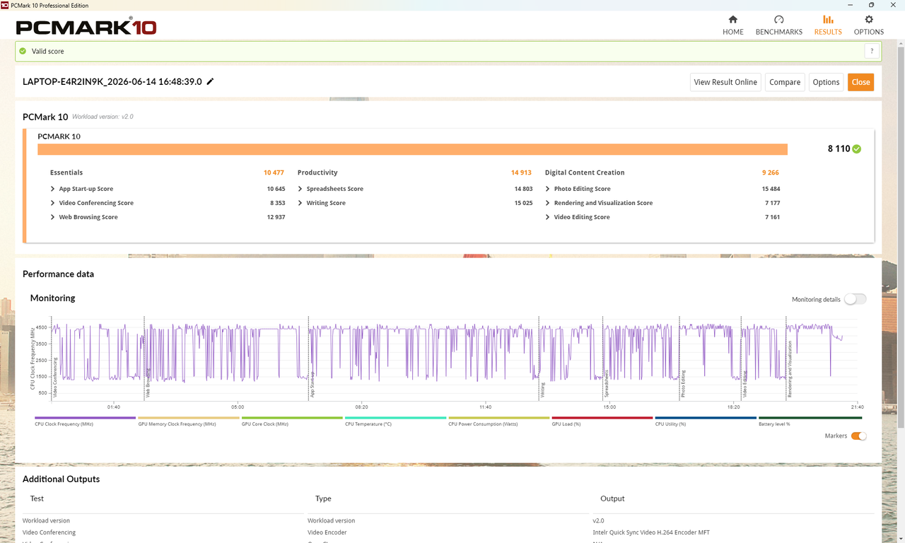The image size is (905, 543).
Task: Click the 12 937 Web Browsing value
Action: (x=276, y=217)
